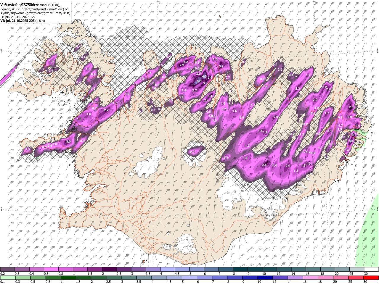Screen dimensions: 379x284
Task: Click the IT: þri. 21. 10. 2025 12Z line
Action: tap(18, 17)
